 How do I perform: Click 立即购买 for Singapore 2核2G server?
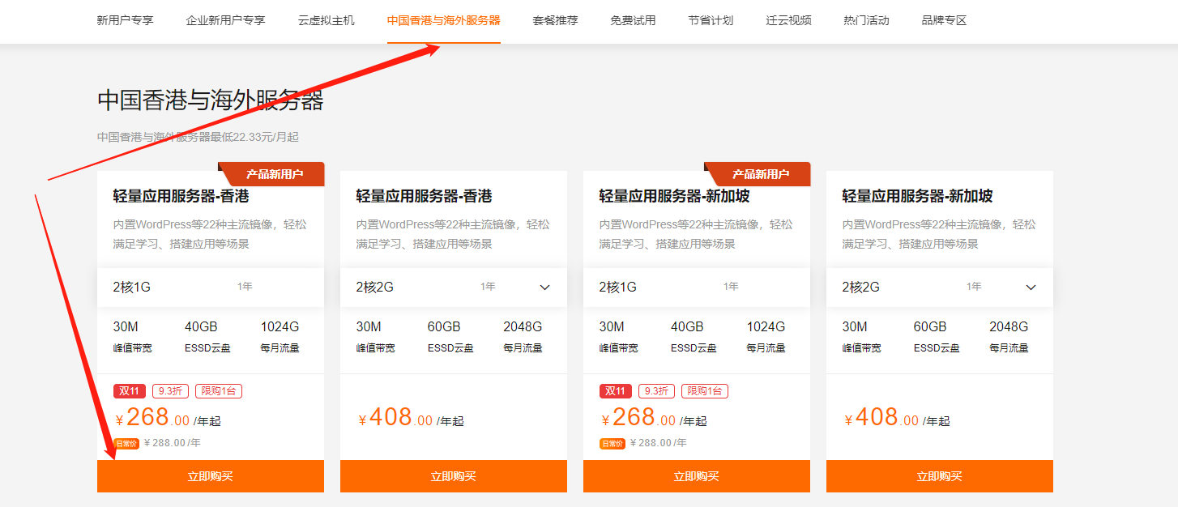click(x=940, y=476)
